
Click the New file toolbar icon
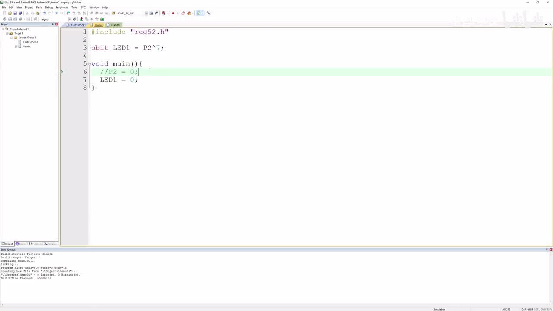(x=4, y=13)
